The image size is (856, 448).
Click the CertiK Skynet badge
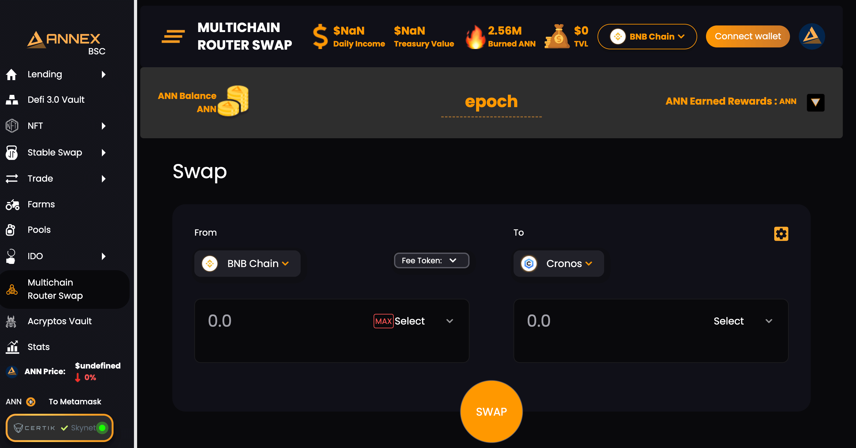click(59, 428)
